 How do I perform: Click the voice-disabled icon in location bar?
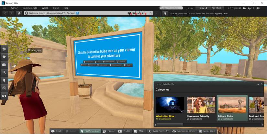click(x=144, y=13)
